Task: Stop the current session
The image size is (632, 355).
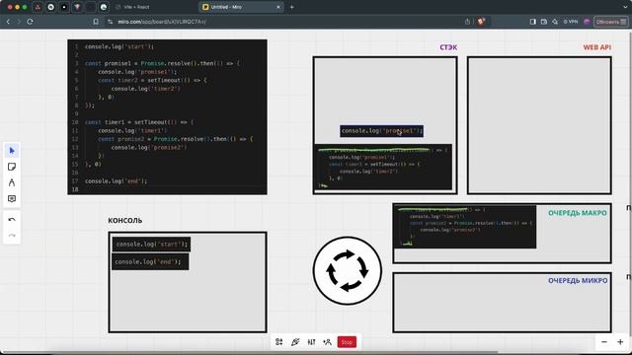Action: [x=347, y=342]
